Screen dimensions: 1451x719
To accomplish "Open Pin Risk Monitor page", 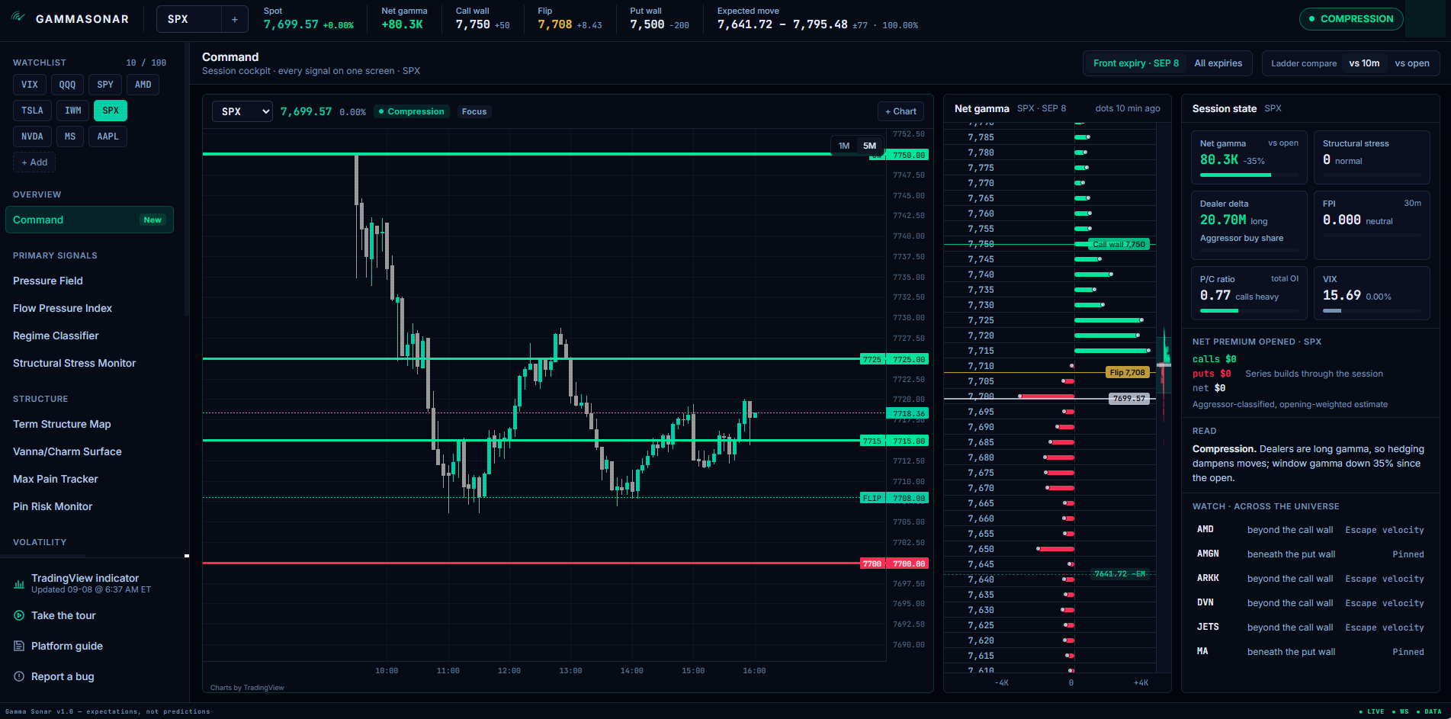I will [x=53, y=506].
